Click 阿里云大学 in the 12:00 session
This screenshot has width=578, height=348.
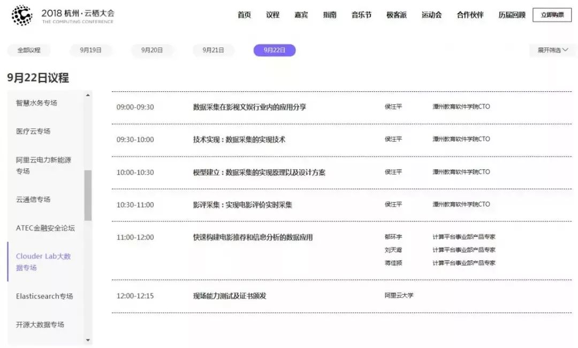[x=399, y=295]
